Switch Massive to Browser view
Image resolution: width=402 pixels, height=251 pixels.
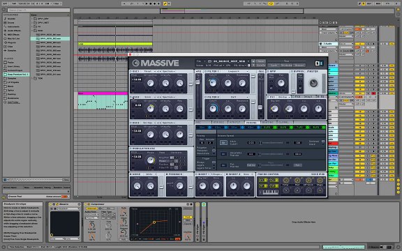(x=299, y=66)
